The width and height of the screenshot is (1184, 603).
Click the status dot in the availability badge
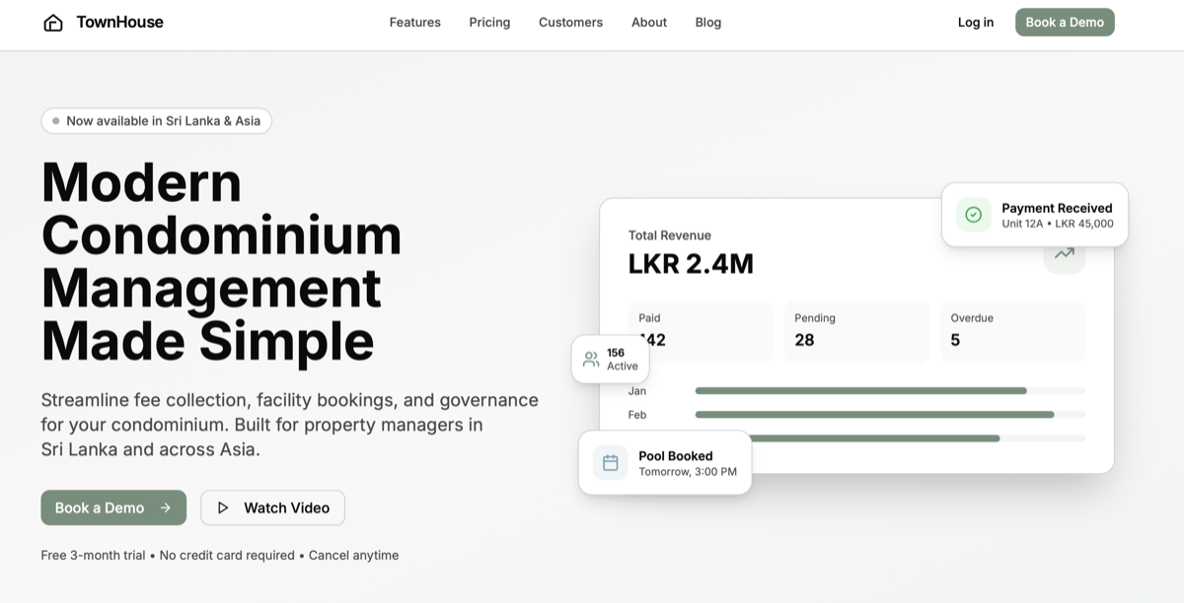(x=56, y=121)
